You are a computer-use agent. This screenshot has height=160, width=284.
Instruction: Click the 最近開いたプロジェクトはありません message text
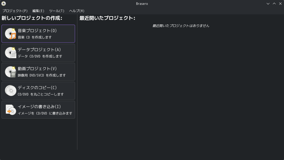pyautogui.click(x=181, y=26)
